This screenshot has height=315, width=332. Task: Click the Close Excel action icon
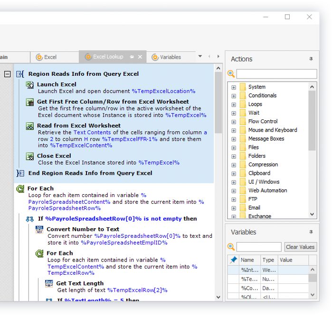click(30, 156)
